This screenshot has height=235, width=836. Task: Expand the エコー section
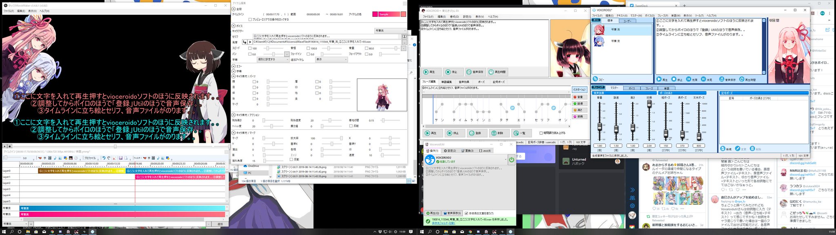pos(234,66)
